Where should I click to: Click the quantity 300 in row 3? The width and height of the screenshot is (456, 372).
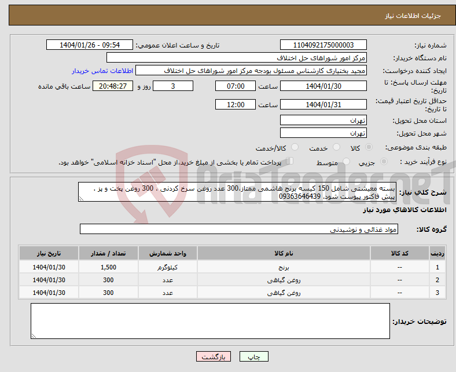(x=108, y=293)
